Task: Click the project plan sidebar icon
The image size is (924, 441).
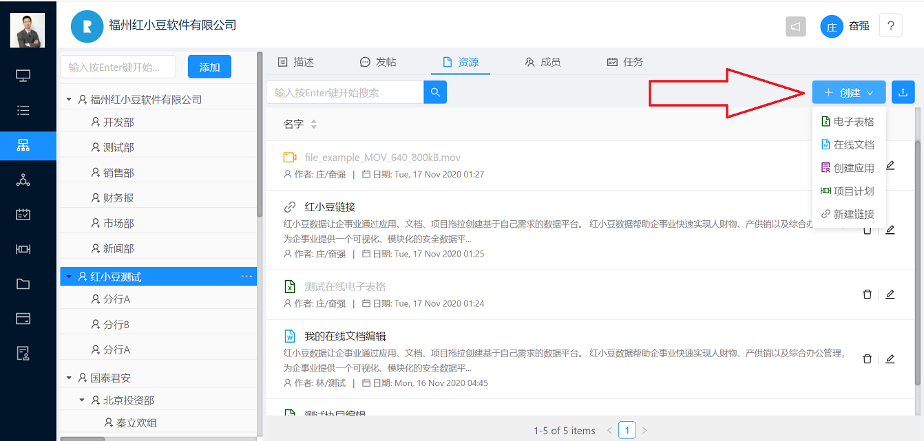Action: pyautogui.click(x=23, y=249)
